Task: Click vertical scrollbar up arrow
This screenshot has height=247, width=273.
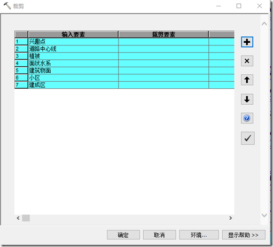Action: [x=264, y=24]
